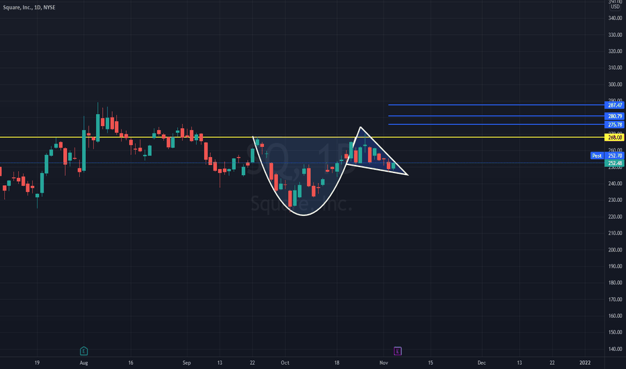The width and height of the screenshot is (626, 369).
Task: Click the tall green candle at early Aug
Action: [x=84, y=150]
